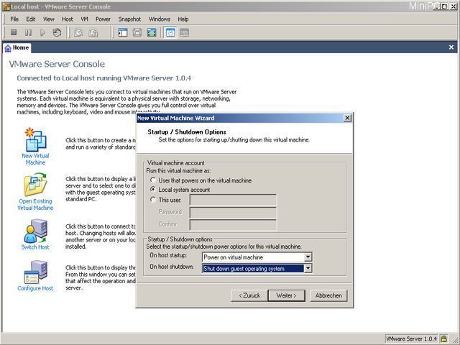Expand the 'On host shutdown' dropdown
The height and width of the screenshot is (345, 460).
(x=308, y=269)
